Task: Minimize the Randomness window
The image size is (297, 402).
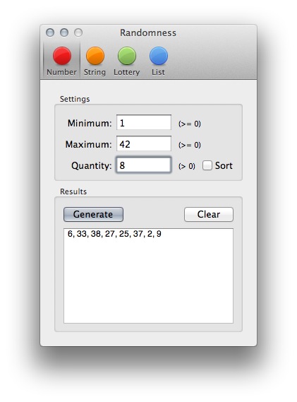Action: pyautogui.click(x=64, y=32)
